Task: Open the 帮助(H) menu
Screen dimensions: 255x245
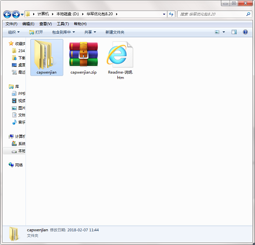Action: [80, 24]
